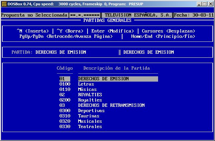Maximize the DOSBox window
The height and width of the screenshot is (141, 215).
point(205,4)
